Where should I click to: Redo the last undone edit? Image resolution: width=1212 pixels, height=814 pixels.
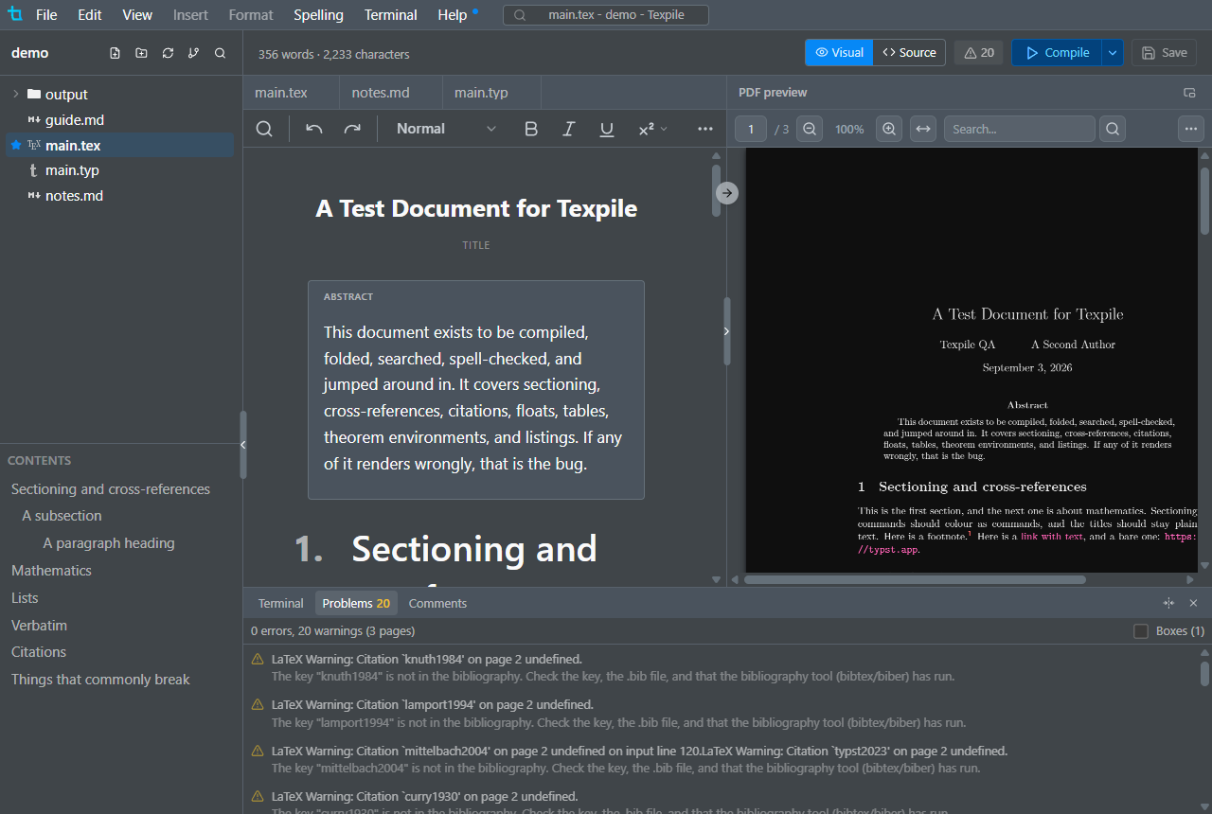352,129
